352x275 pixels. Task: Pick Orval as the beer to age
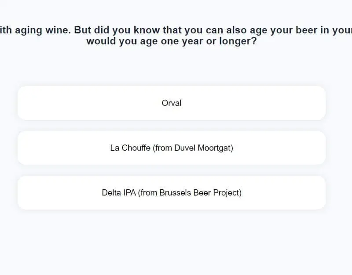pos(172,103)
